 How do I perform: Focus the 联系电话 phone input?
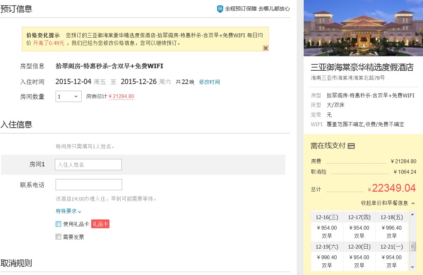(89, 185)
